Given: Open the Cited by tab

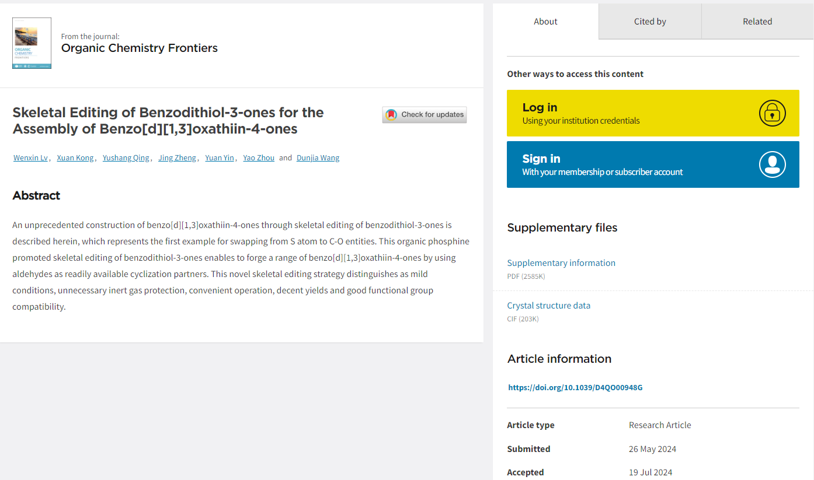Looking at the screenshot, I should pyautogui.click(x=650, y=22).
